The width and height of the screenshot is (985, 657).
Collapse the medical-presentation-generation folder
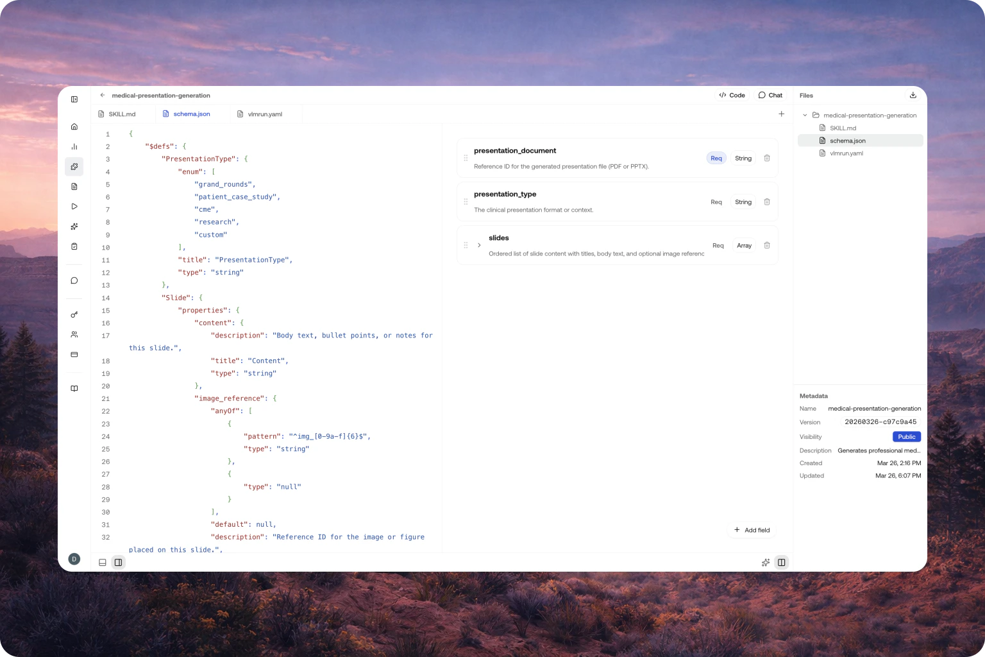(x=805, y=115)
